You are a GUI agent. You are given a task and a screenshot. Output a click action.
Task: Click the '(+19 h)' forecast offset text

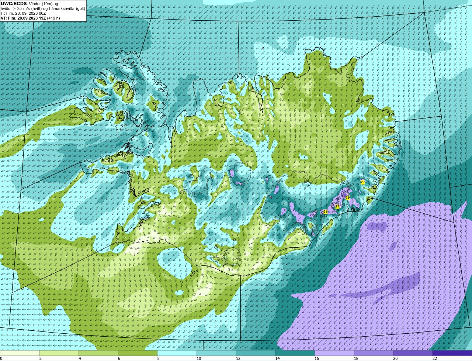pos(53,18)
